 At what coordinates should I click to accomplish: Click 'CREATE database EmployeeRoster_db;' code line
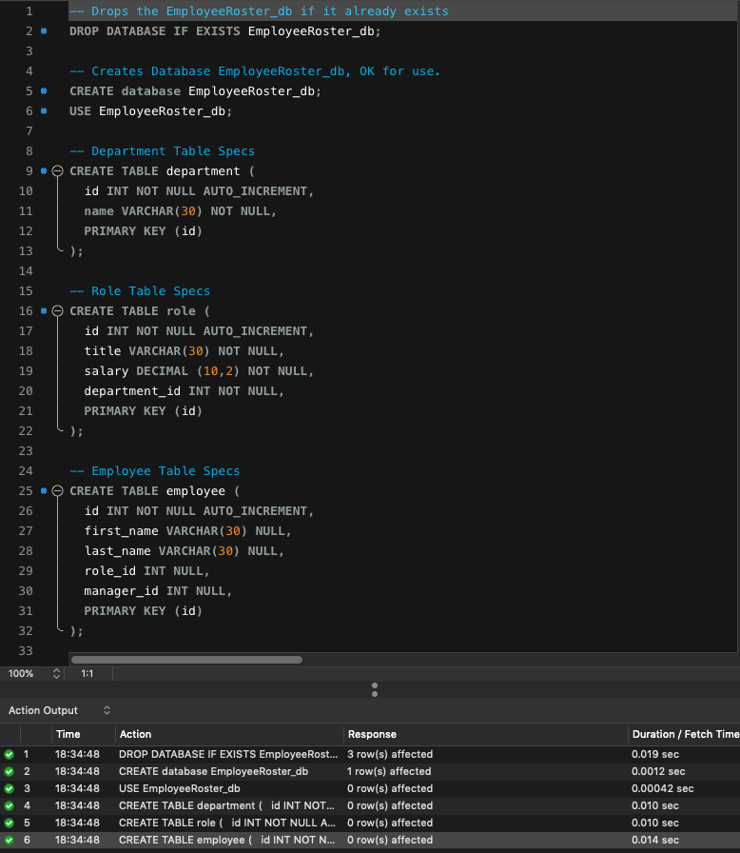click(195, 90)
